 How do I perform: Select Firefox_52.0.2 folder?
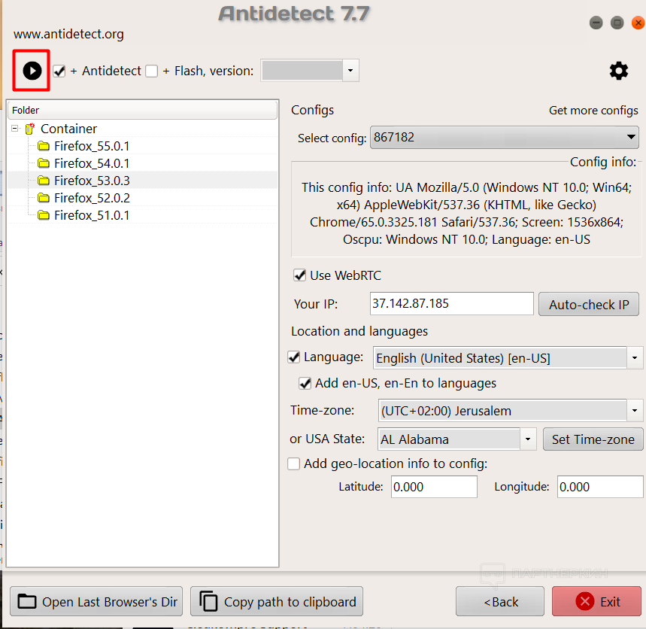coord(92,198)
